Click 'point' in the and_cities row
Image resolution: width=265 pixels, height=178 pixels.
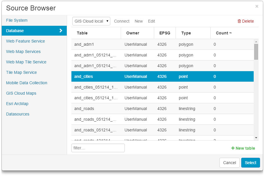(183, 76)
